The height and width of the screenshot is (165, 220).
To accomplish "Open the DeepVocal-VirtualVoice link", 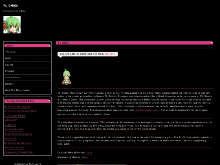I will pyautogui.click(x=18, y=152).
